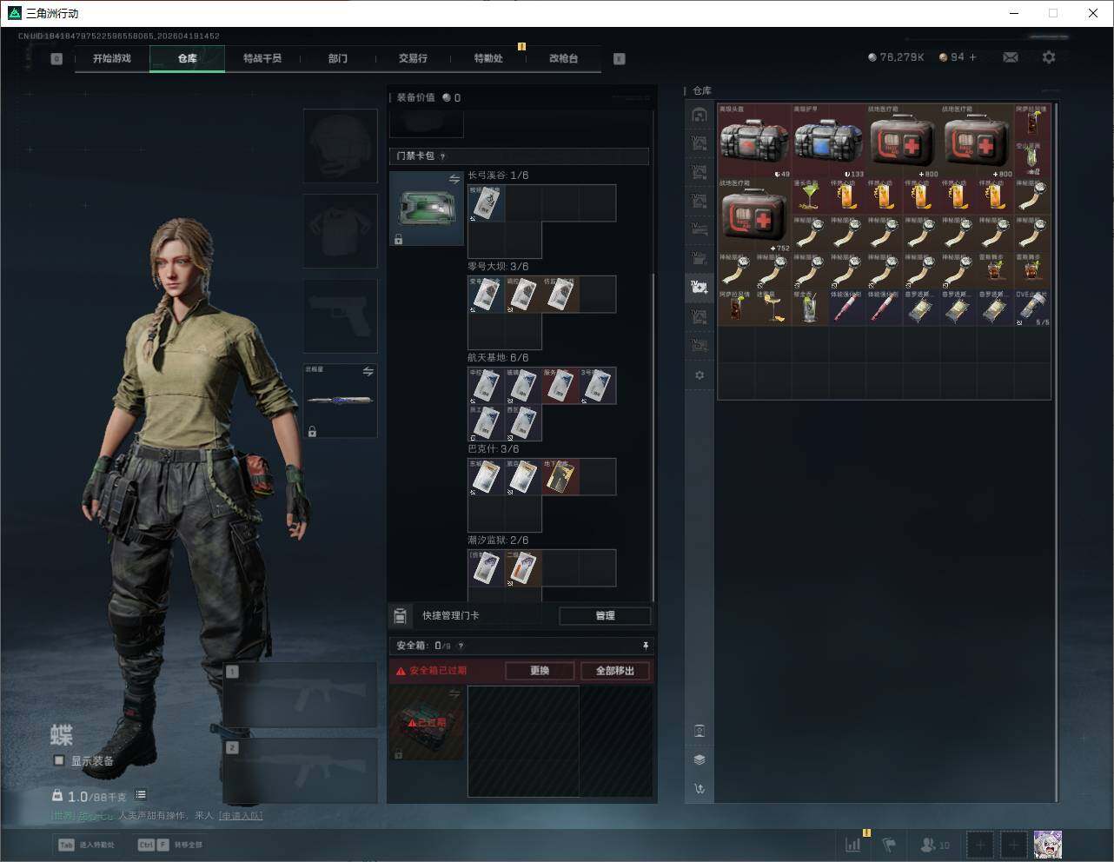Click the weight details list icon
This screenshot has width=1114, height=862.
(x=141, y=795)
